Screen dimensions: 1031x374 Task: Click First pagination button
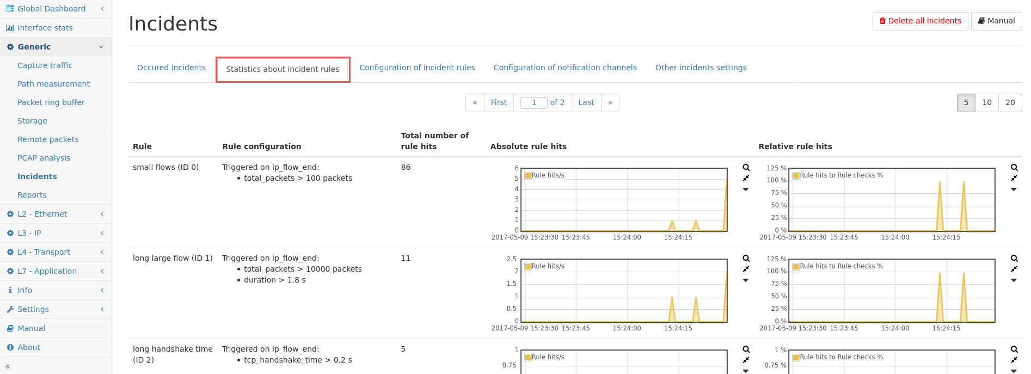(x=499, y=102)
